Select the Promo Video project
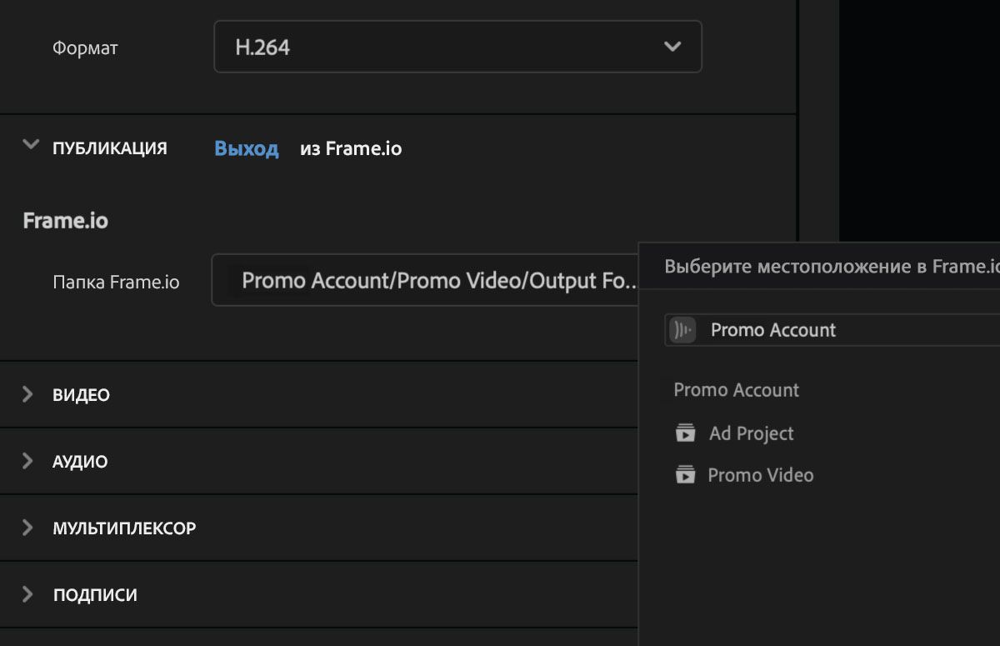Viewport: 1000px width, 646px height. tap(760, 475)
